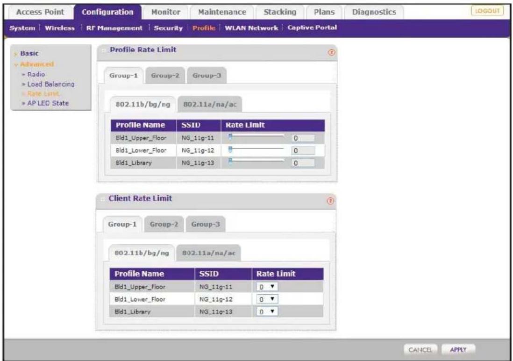Click NG_11g-12 in Profile Rate Limit table
Screen dimensions: 513x361
[x=198, y=150]
